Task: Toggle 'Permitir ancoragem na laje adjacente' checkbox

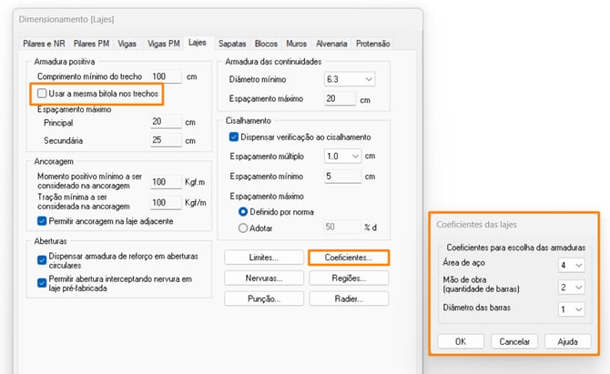Action: coord(42,221)
